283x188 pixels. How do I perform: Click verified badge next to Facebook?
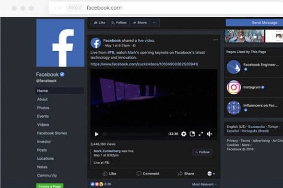(x=62, y=74)
